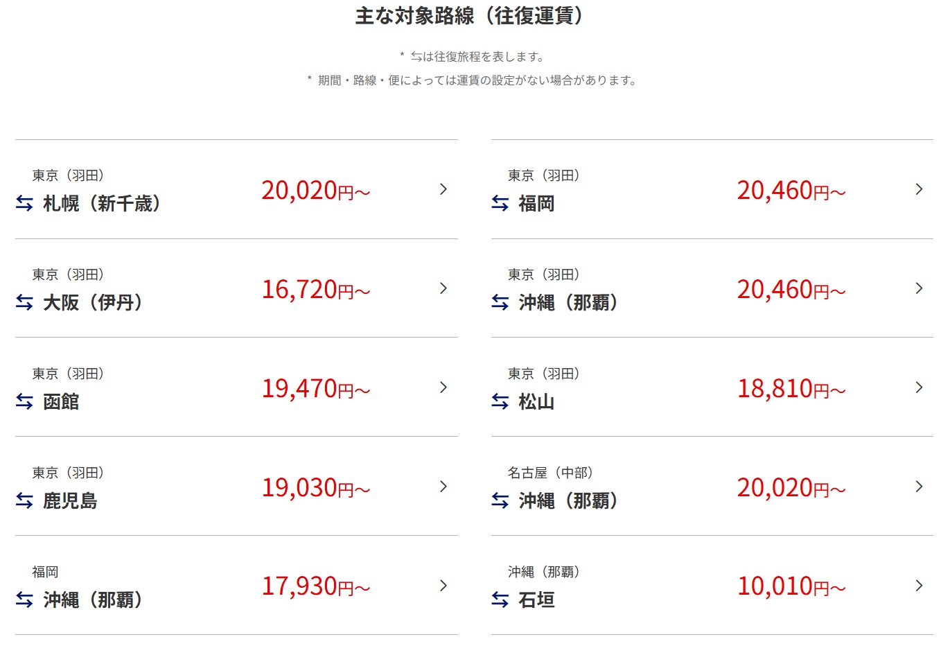Click the 20,460円～ fare for Fukuoka

789,189
